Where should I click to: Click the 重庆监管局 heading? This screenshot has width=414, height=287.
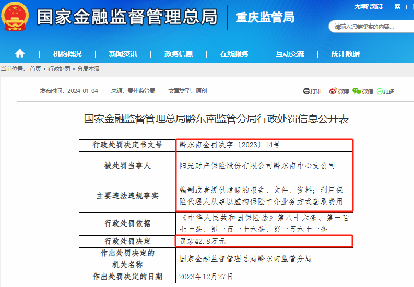tap(265, 17)
